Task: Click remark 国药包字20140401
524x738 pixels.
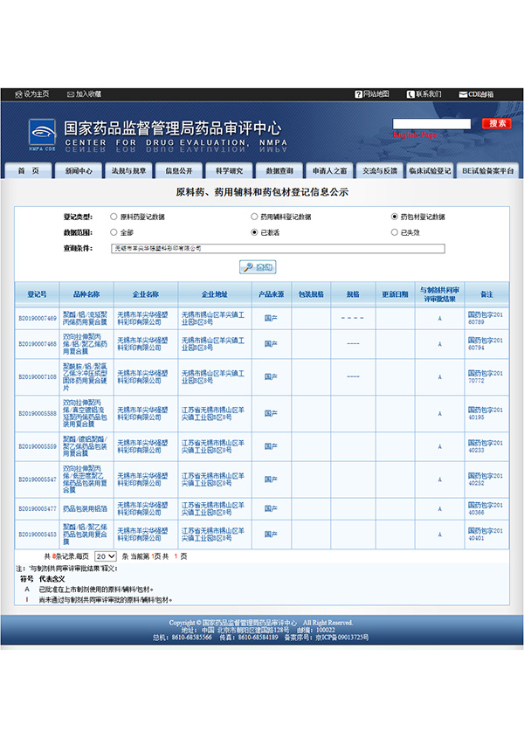Action: pos(486,535)
